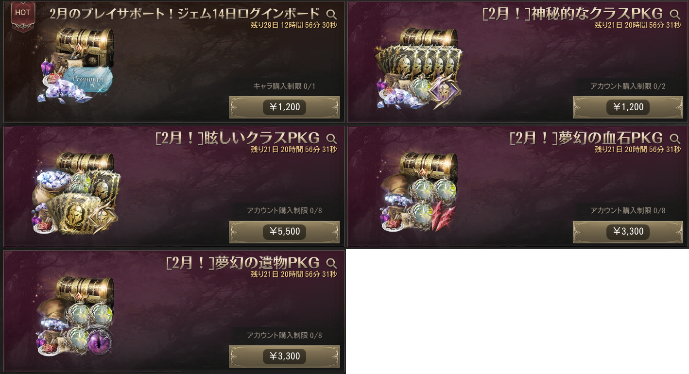Click the ¥5,500 price button
Viewport: 689px width, 374px height.
tap(284, 232)
